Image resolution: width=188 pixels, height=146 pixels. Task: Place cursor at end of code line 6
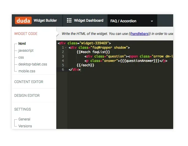(x=81, y=70)
